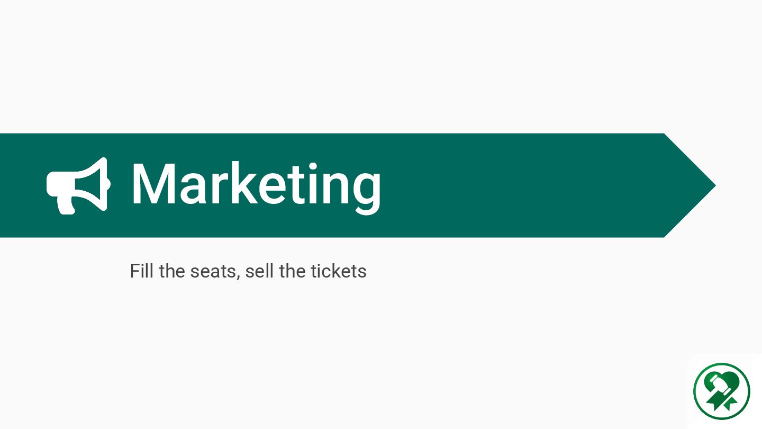
Task: Select the green heart ribbon logo
Action: click(722, 391)
